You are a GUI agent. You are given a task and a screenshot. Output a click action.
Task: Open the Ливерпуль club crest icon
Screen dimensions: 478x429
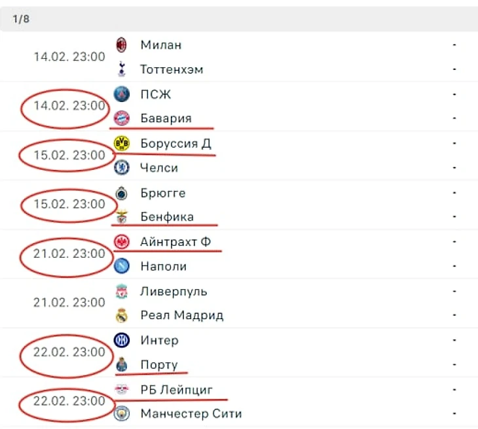122,292
